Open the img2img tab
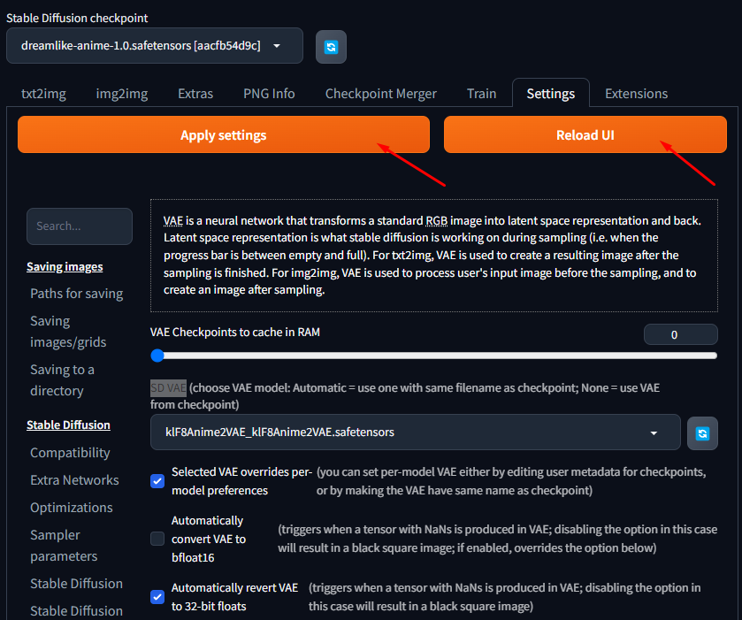Screen dimensions: 742x620 tap(122, 94)
